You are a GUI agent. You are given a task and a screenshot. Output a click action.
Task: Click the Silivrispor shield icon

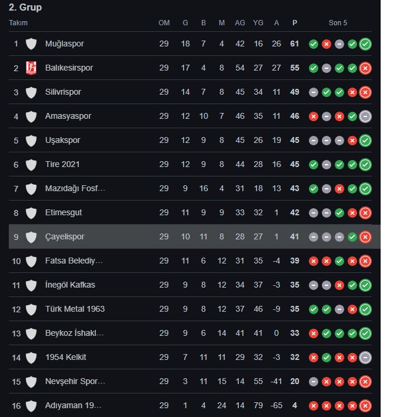(31, 92)
